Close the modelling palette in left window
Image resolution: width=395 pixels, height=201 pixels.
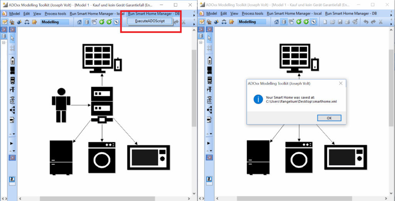point(13,30)
